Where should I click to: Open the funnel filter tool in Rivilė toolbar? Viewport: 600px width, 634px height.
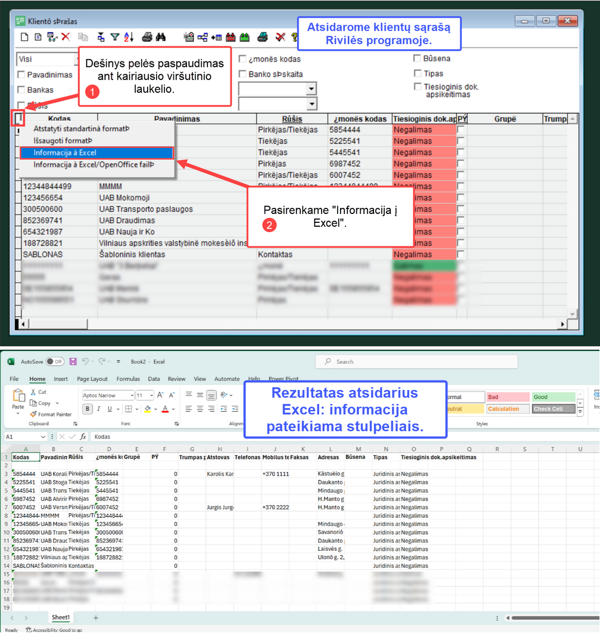(x=115, y=37)
